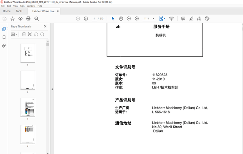
Task: Collapse the navigation pane with the arrow
Action: point(52,89)
